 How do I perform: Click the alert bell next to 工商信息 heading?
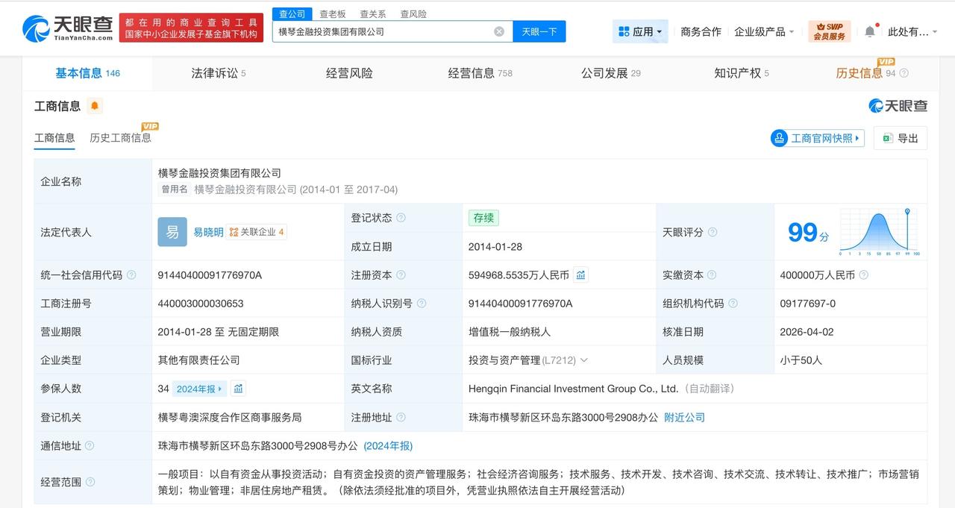[x=93, y=106]
